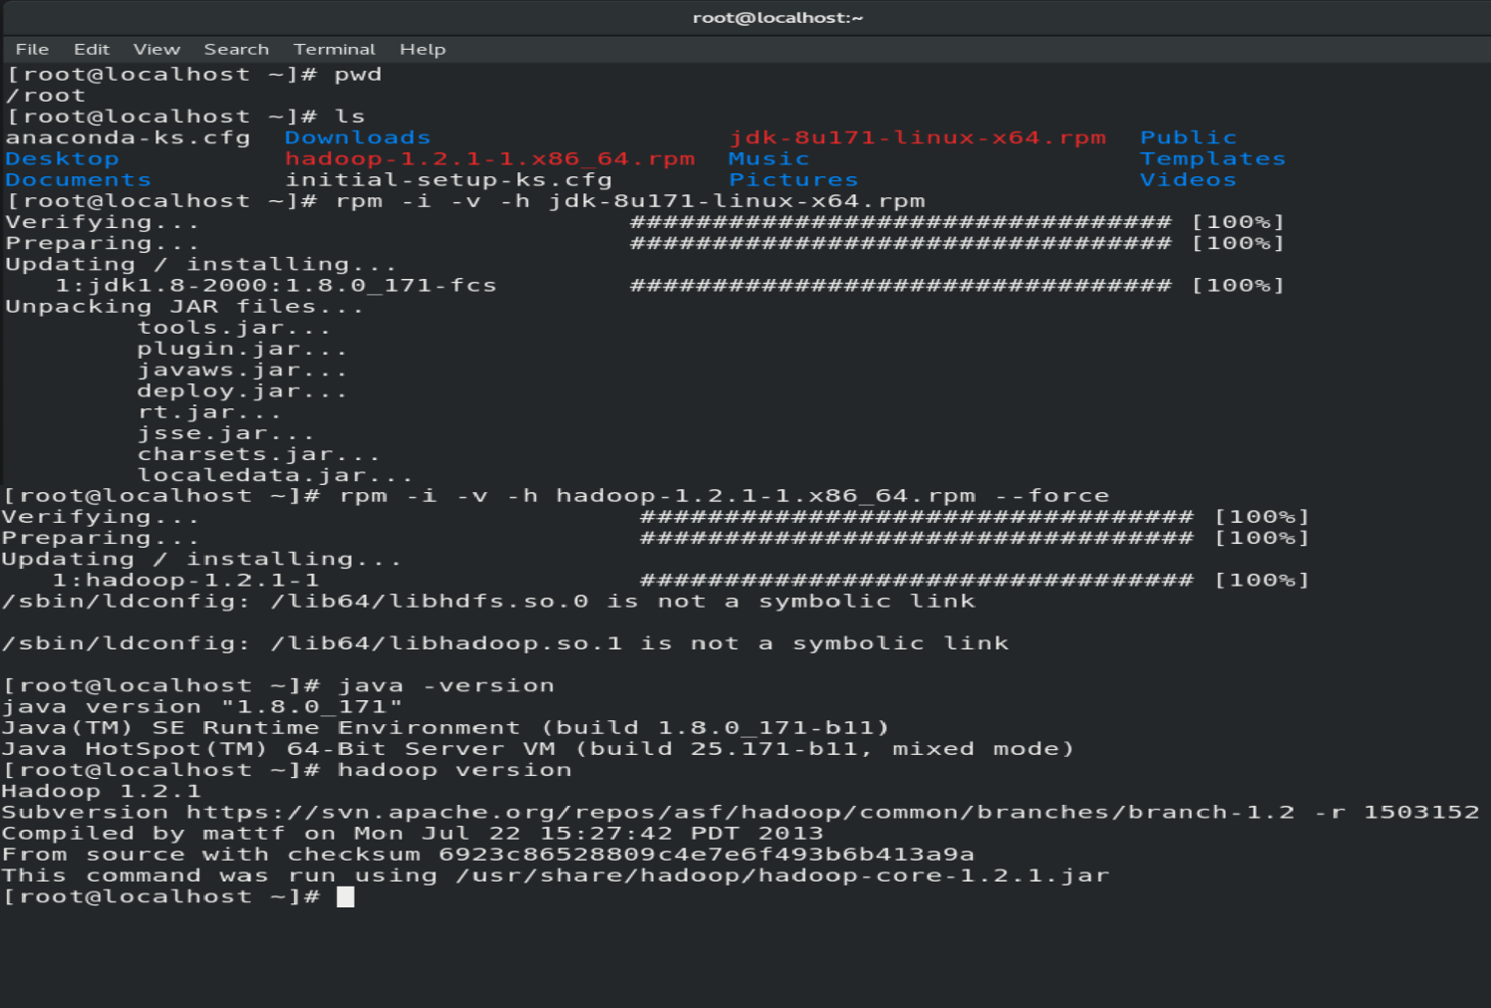Click 'javaws.jar...' line
The image size is (1491, 1008).
[242, 370]
